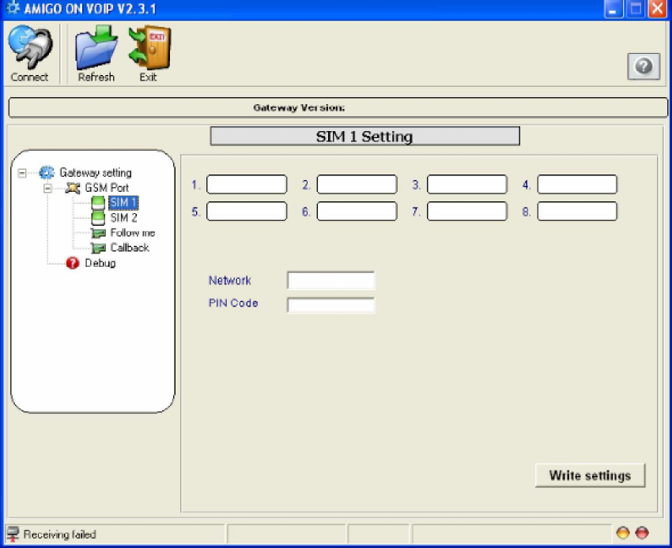The image size is (672, 548).
Task: Click the Callback board icon
Action: point(98,248)
